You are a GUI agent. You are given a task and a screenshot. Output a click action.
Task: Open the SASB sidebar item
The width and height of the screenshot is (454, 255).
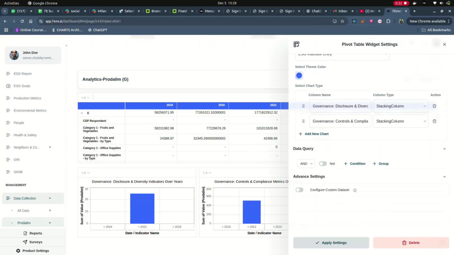18,172
